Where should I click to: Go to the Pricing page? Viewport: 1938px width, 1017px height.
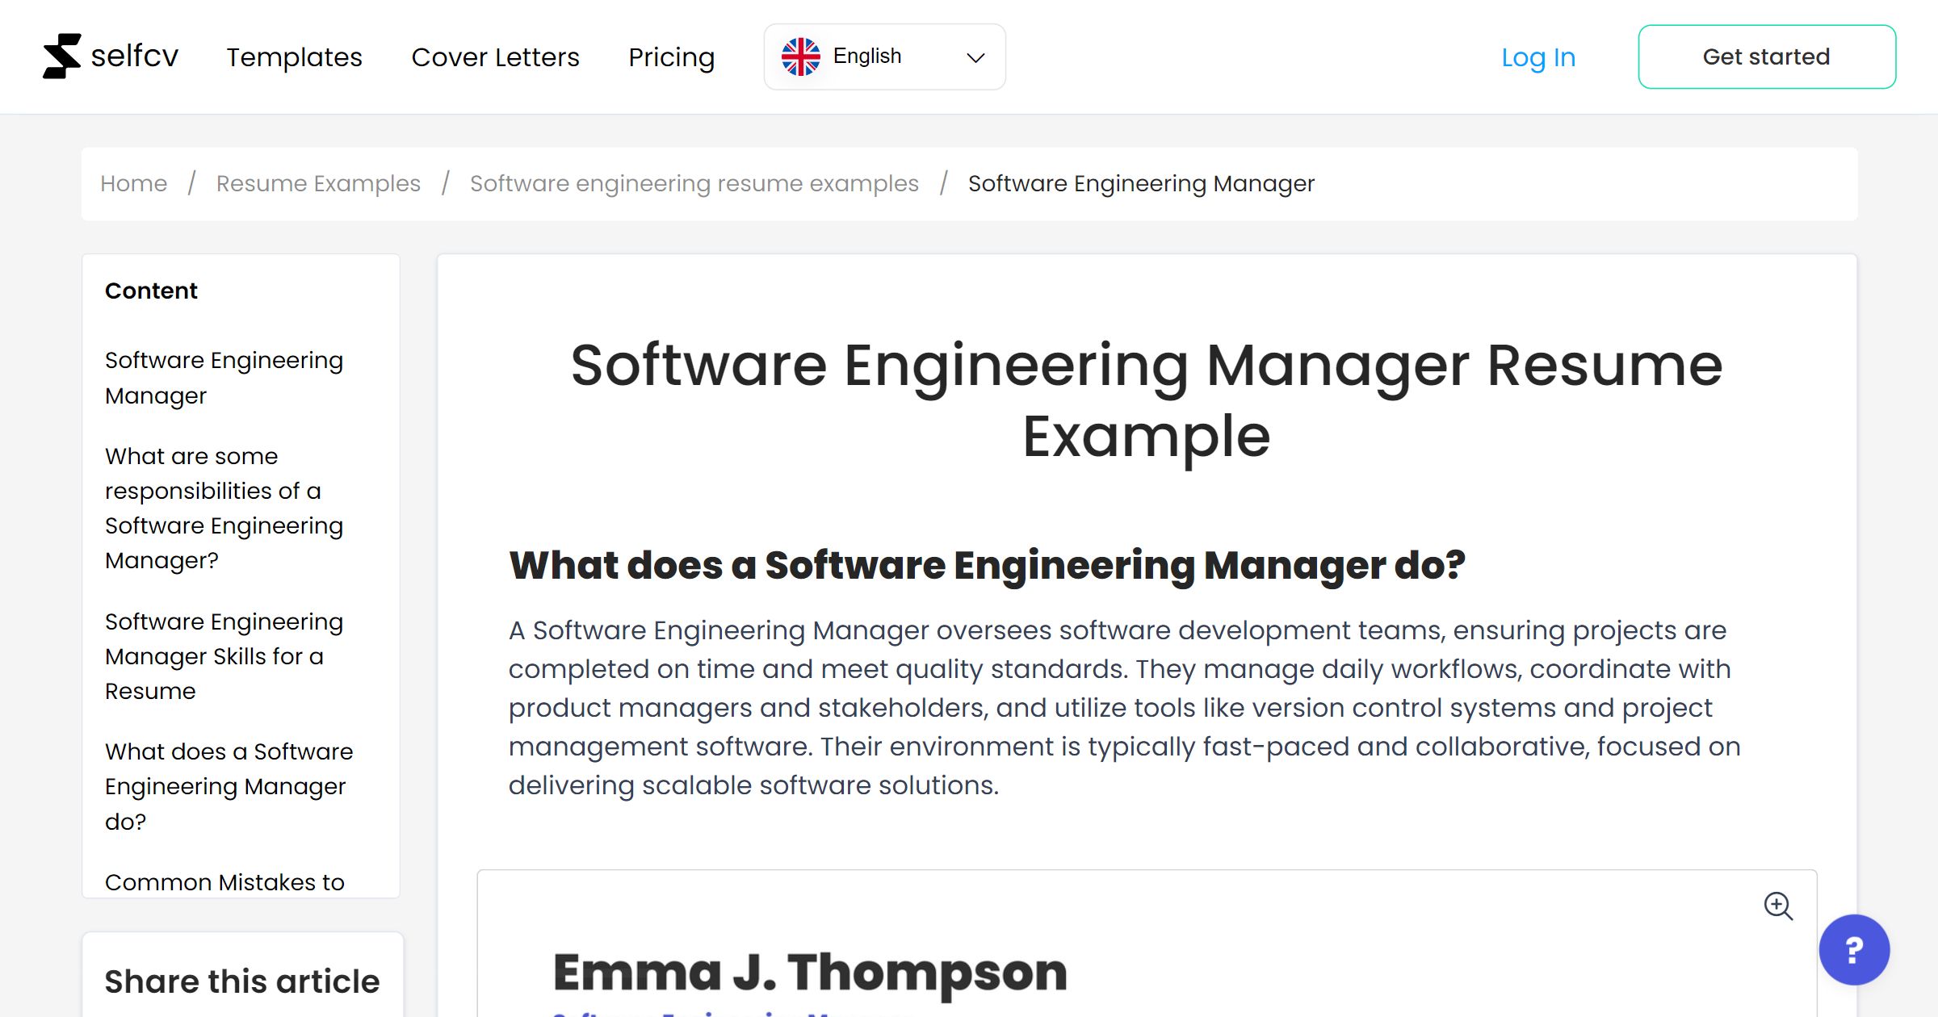click(671, 57)
